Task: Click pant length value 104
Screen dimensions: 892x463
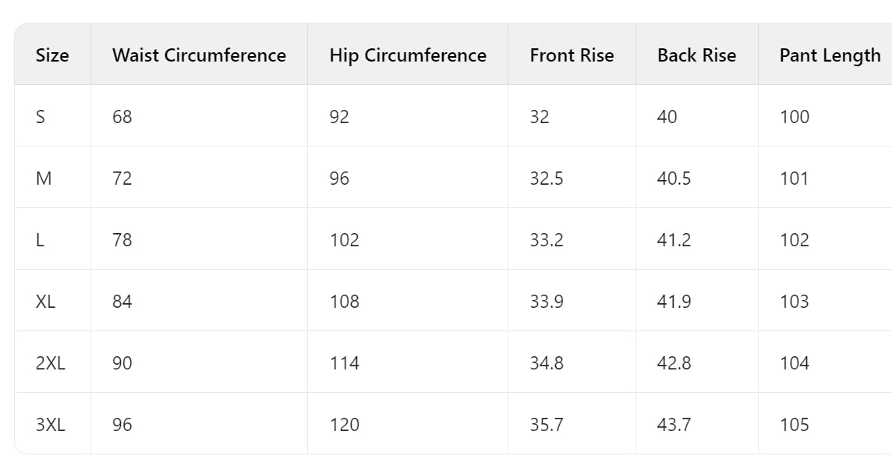Action: (795, 363)
